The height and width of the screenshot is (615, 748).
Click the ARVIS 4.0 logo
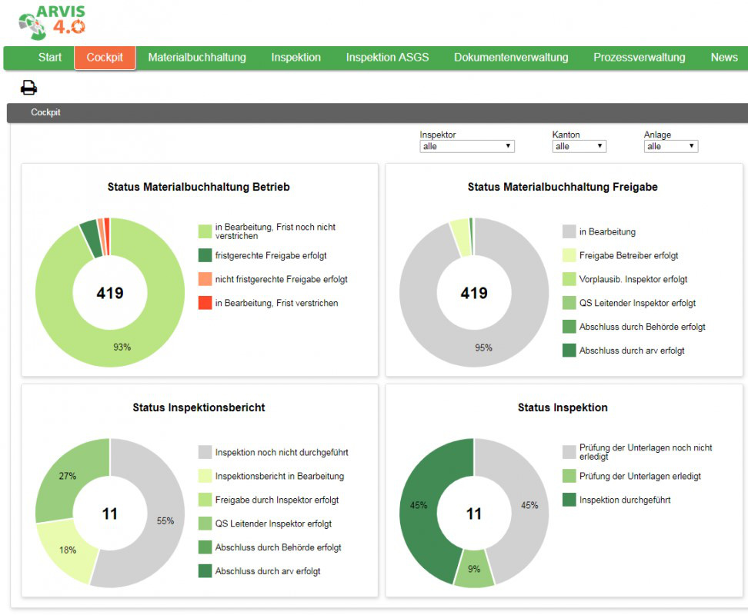pyautogui.click(x=52, y=22)
